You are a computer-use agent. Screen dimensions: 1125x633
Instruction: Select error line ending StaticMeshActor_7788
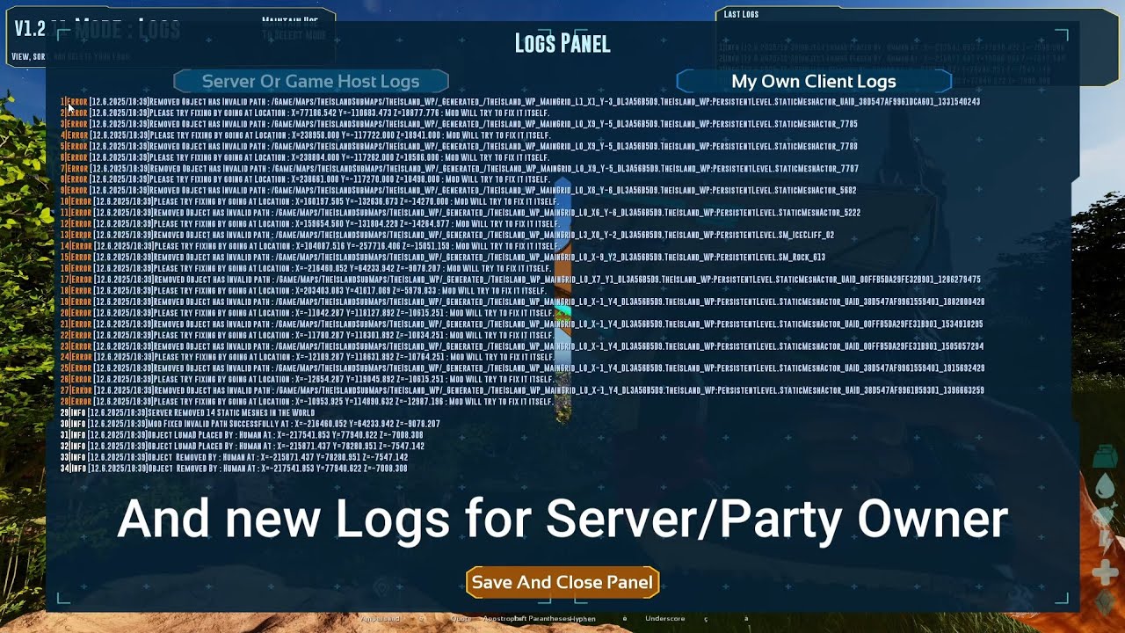(x=459, y=146)
